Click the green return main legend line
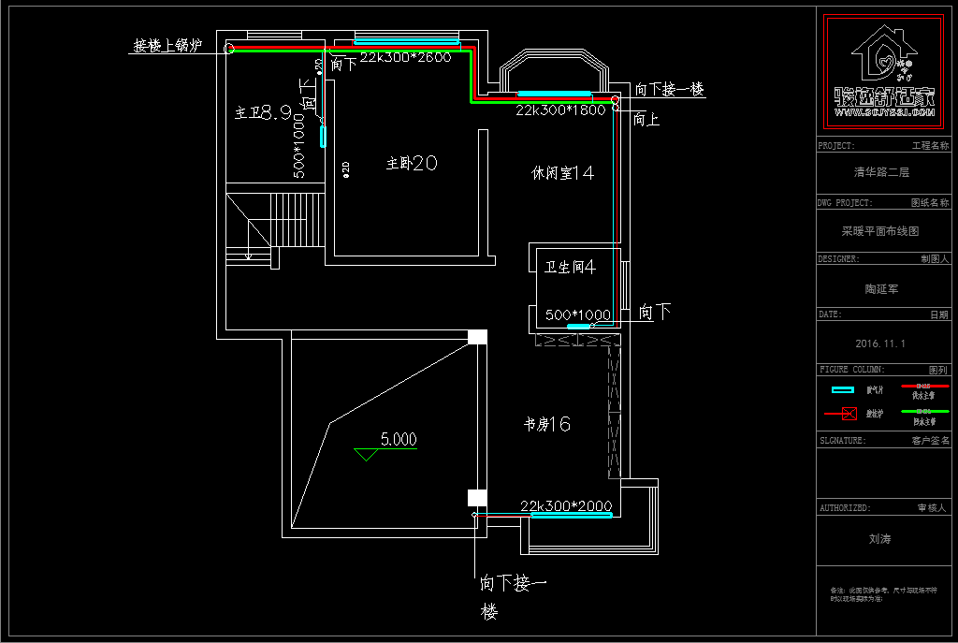Viewport: 958px width, 643px height. 925,411
